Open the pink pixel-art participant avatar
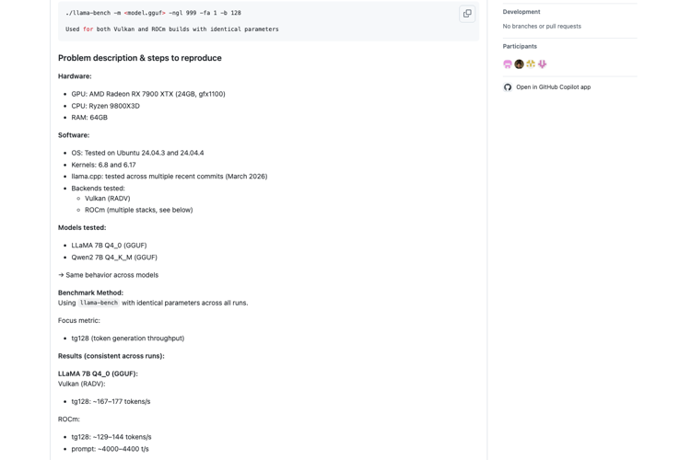This screenshot has width=691, height=460. pos(508,64)
